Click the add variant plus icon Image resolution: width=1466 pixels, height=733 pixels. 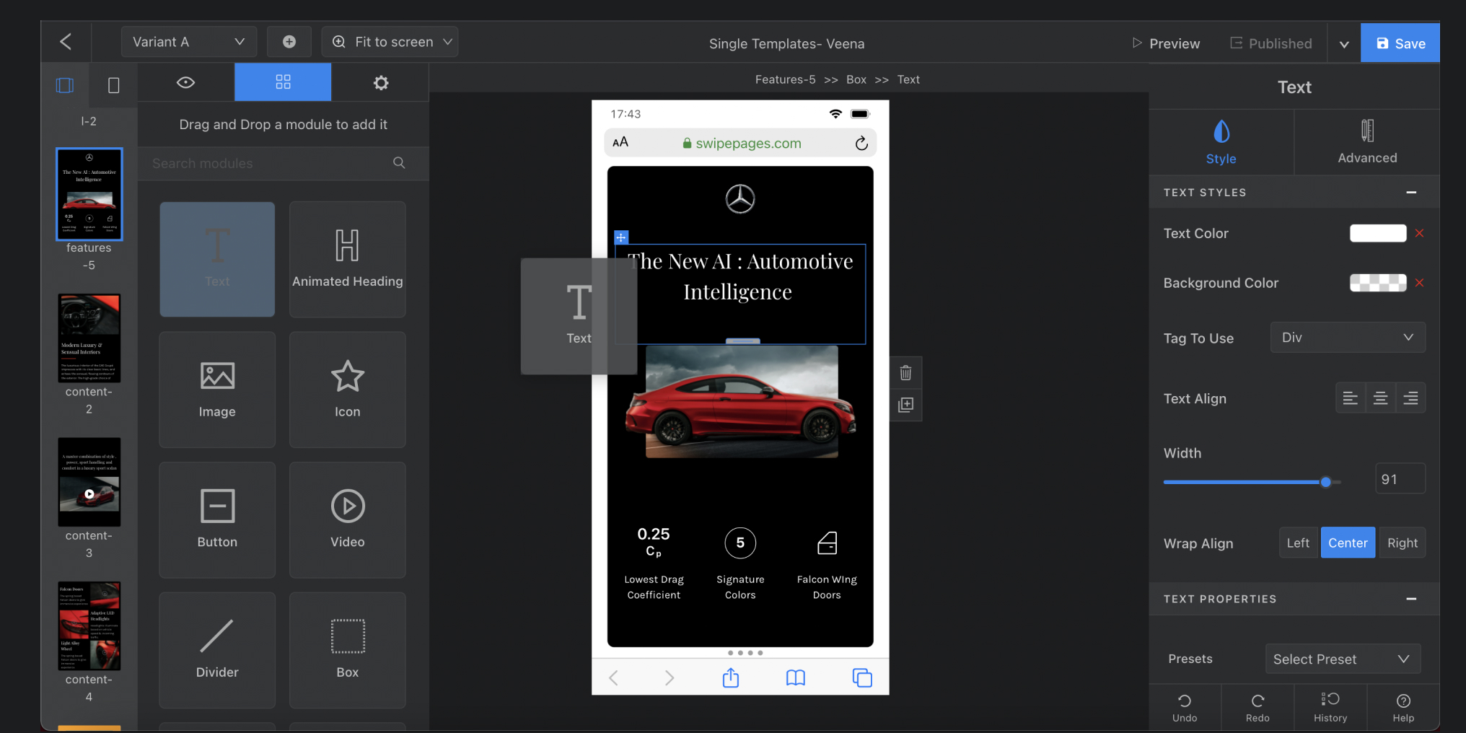[x=289, y=42]
